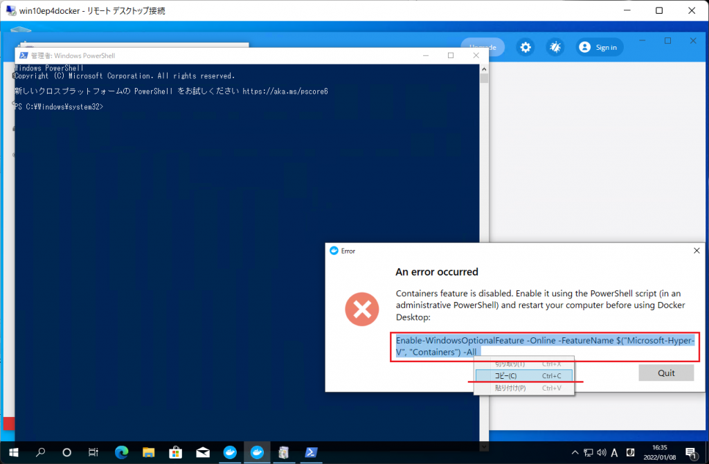Click the active second Docker whale taskbar icon
The width and height of the screenshot is (709, 464).
pos(257,452)
